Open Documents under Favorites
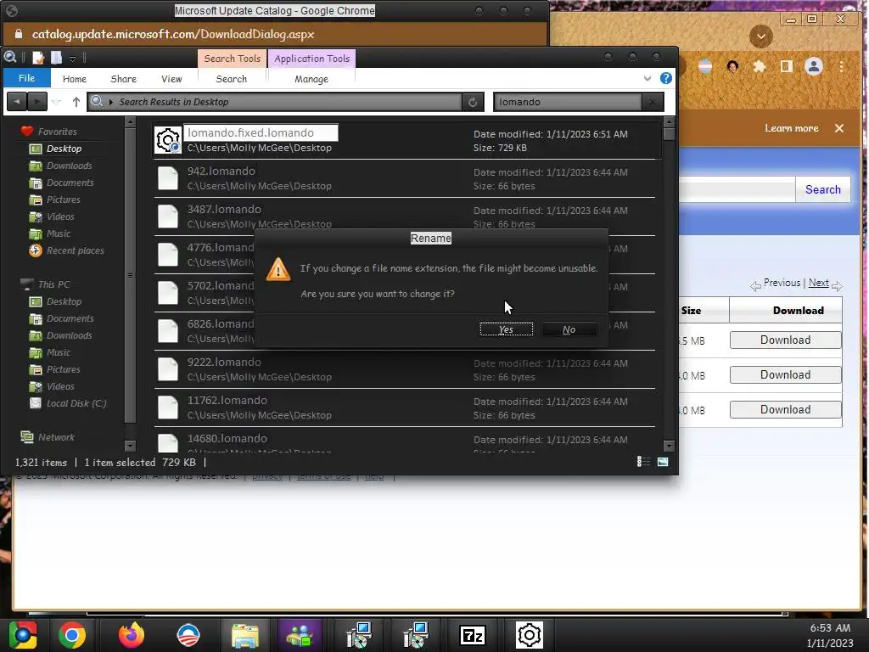The width and height of the screenshot is (869, 652). [x=70, y=183]
